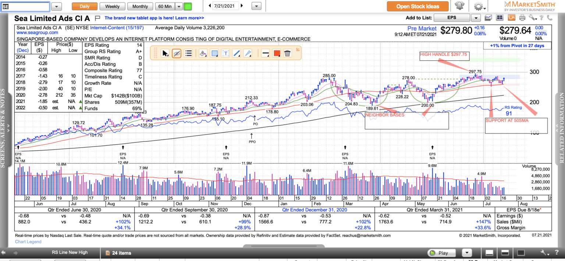
Task: Toggle the orange markup drawing icon
Action: point(511,18)
